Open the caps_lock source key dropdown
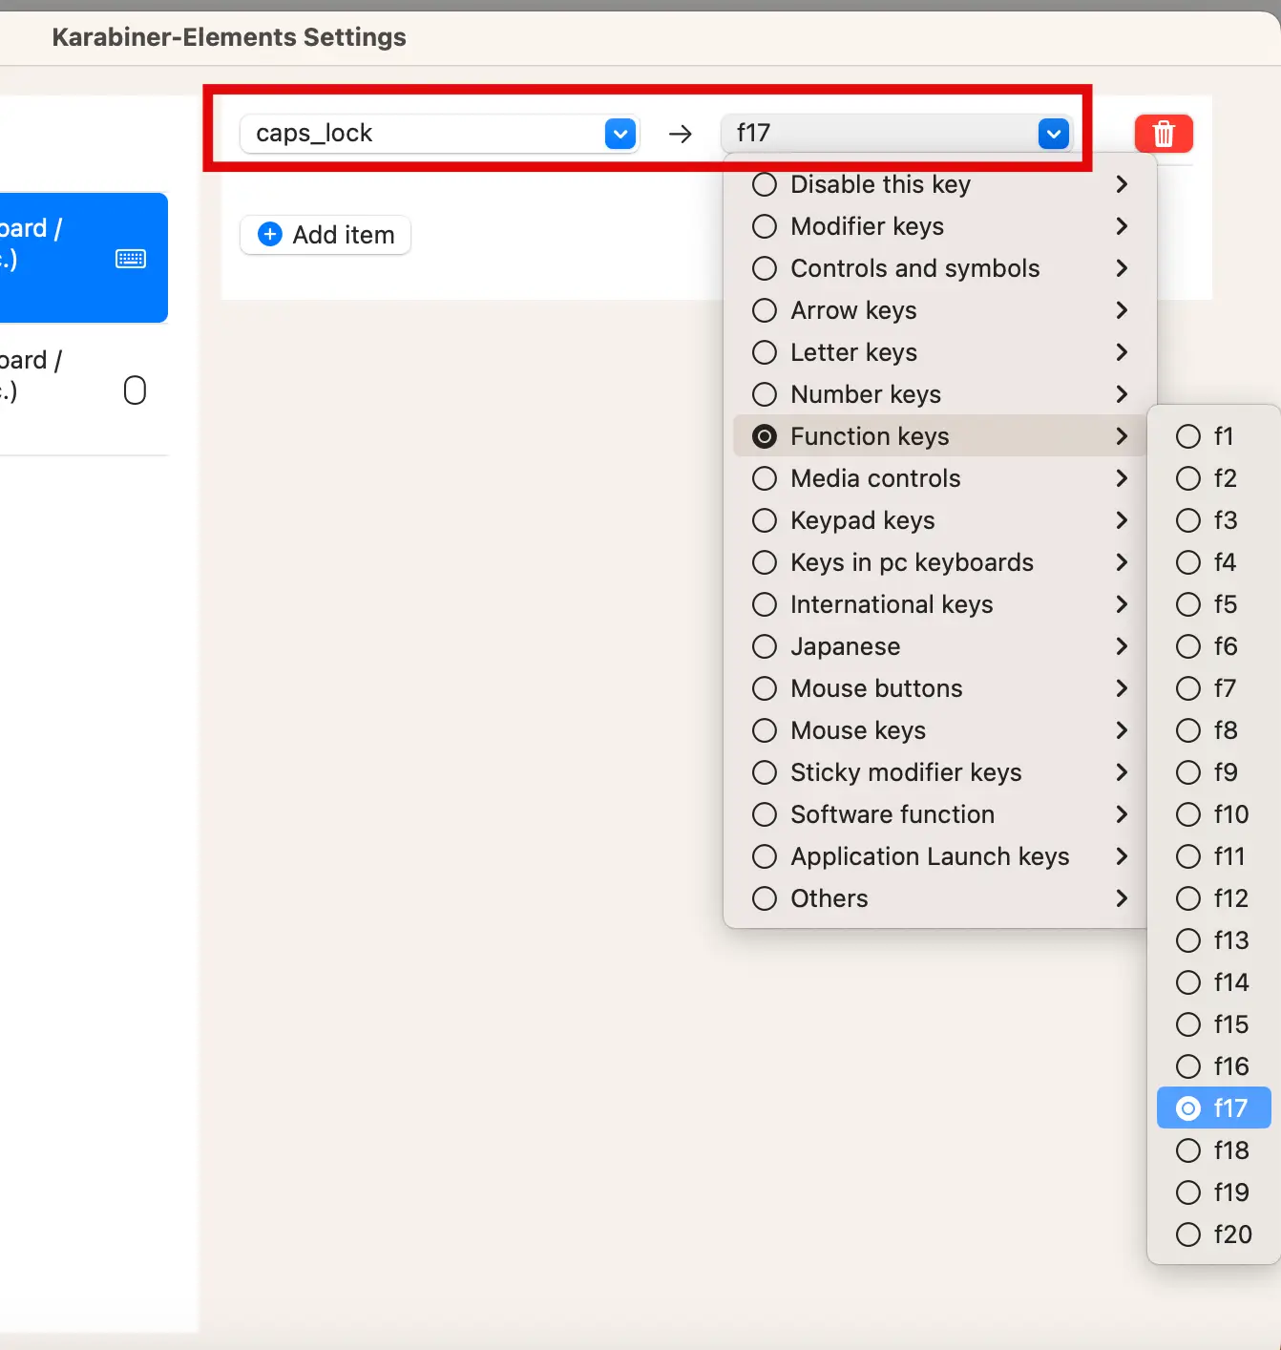This screenshot has height=1350, width=1281. click(x=439, y=134)
